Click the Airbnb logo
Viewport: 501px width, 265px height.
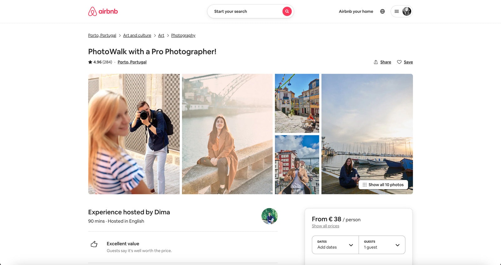point(103,11)
